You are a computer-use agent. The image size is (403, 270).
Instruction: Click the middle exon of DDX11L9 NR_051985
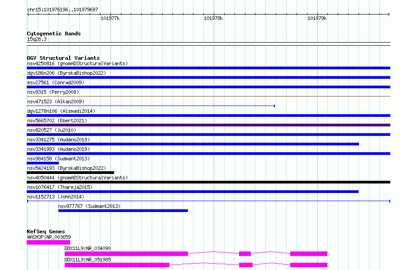pos(246,265)
